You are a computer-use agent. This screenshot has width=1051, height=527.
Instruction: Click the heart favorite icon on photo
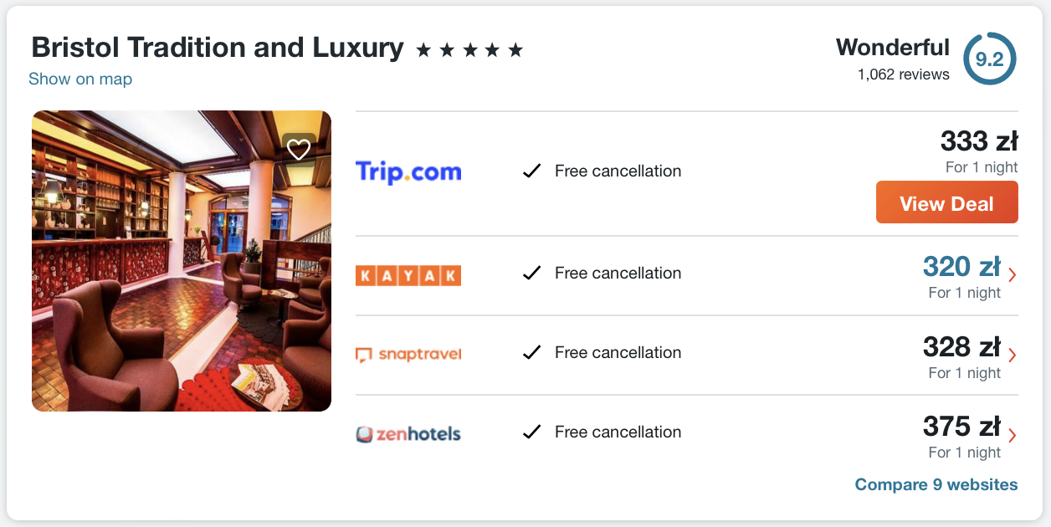pyautogui.click(x=299, y=150)
